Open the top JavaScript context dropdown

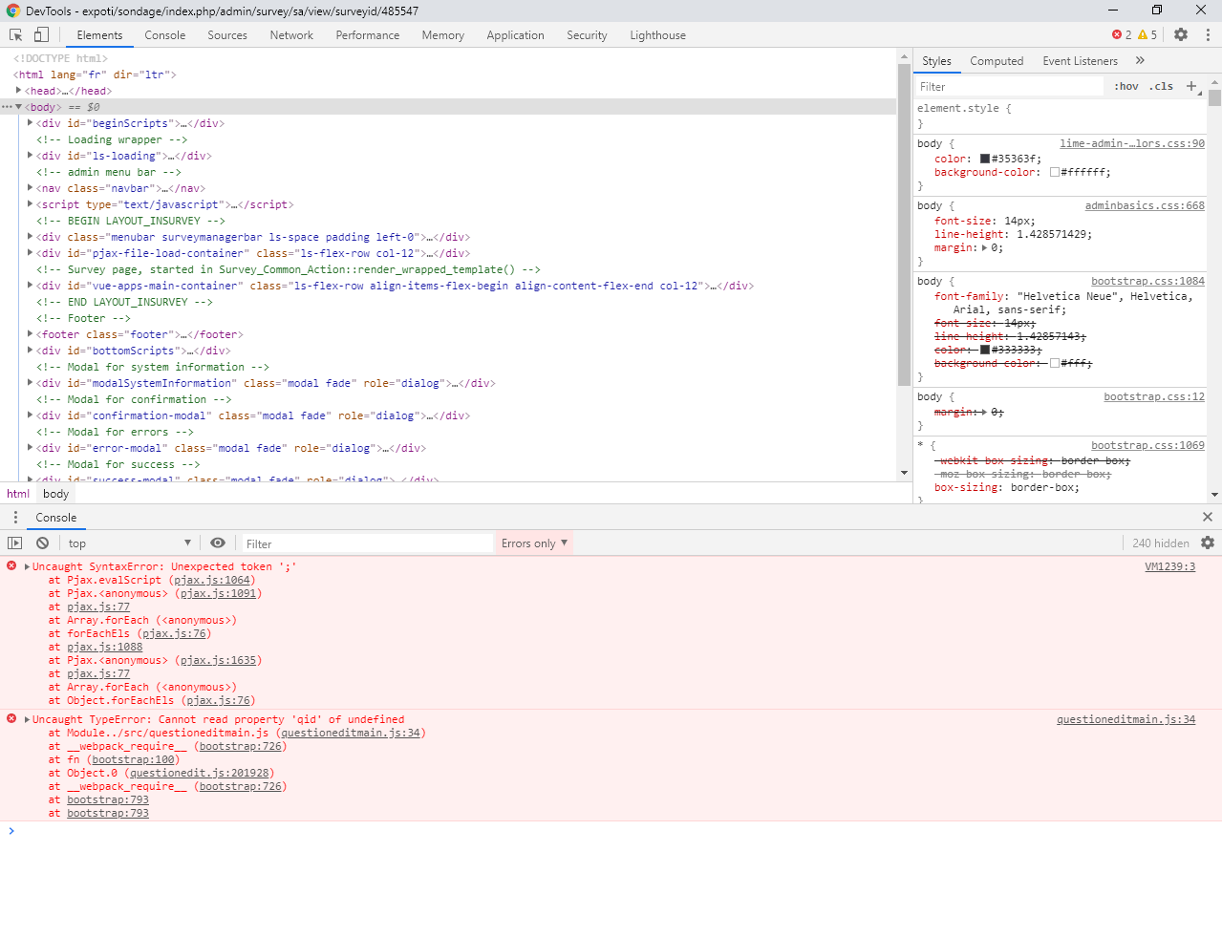(x=129, y=543)
